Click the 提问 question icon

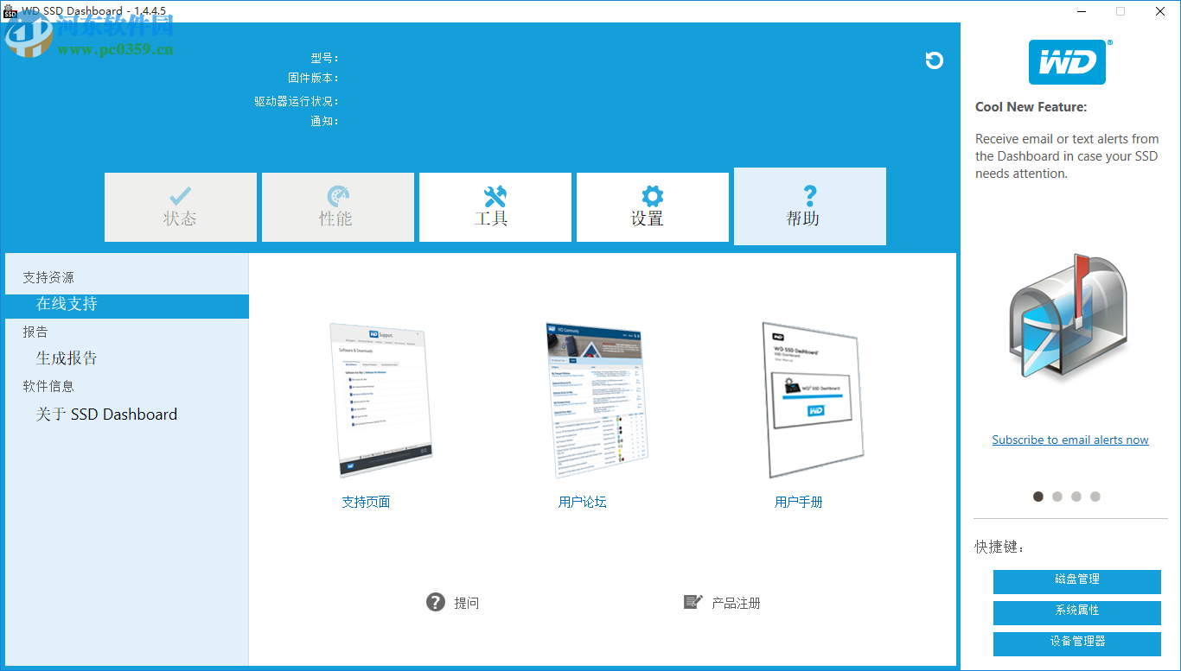[435, 602]
